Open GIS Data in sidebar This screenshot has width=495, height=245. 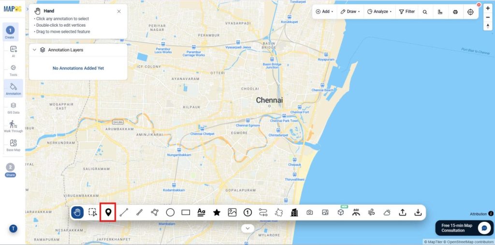pyautogui.click(x=13, y=108)
